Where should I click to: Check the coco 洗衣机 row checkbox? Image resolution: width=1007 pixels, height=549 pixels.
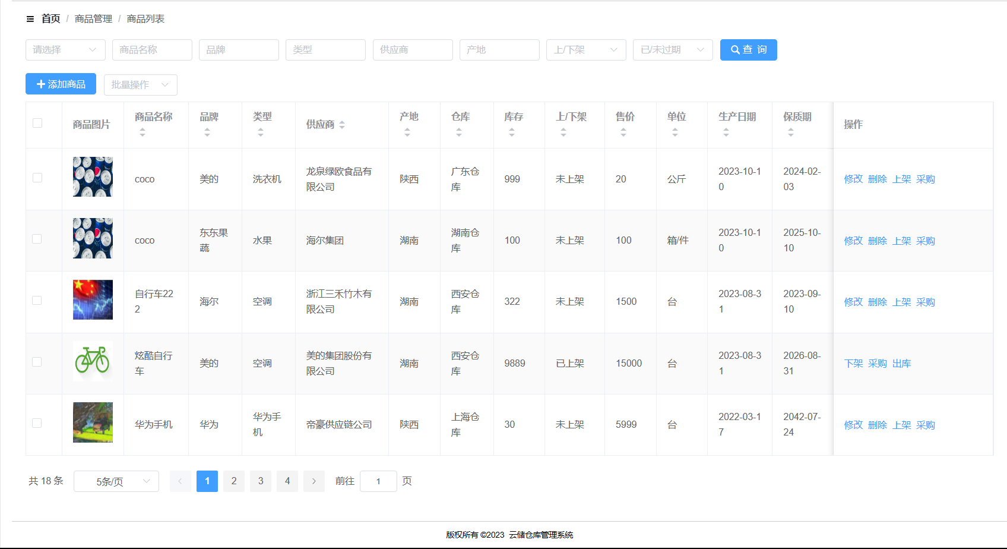[37, 178]
